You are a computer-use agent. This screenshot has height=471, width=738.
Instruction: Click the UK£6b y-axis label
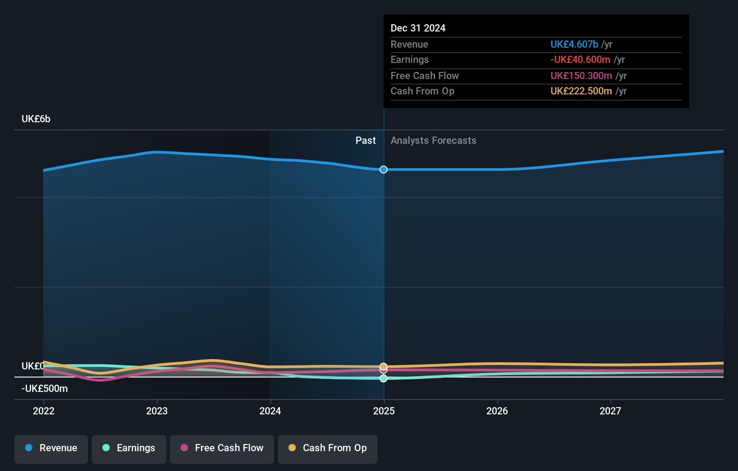tap(36, 119)
